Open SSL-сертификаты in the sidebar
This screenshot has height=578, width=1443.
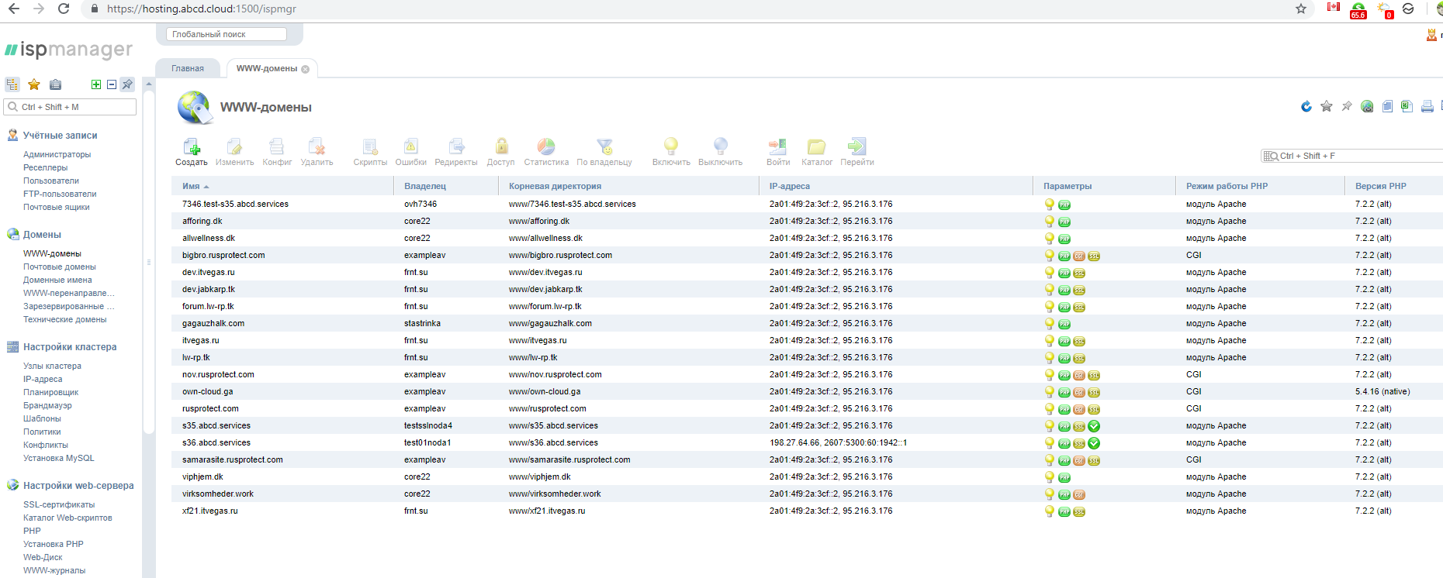[59, 505]
